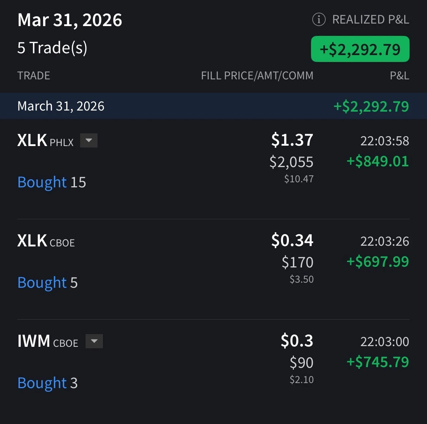Click the Bought 15 trade label
The image size is (427, 424).
tap(51, 182)
